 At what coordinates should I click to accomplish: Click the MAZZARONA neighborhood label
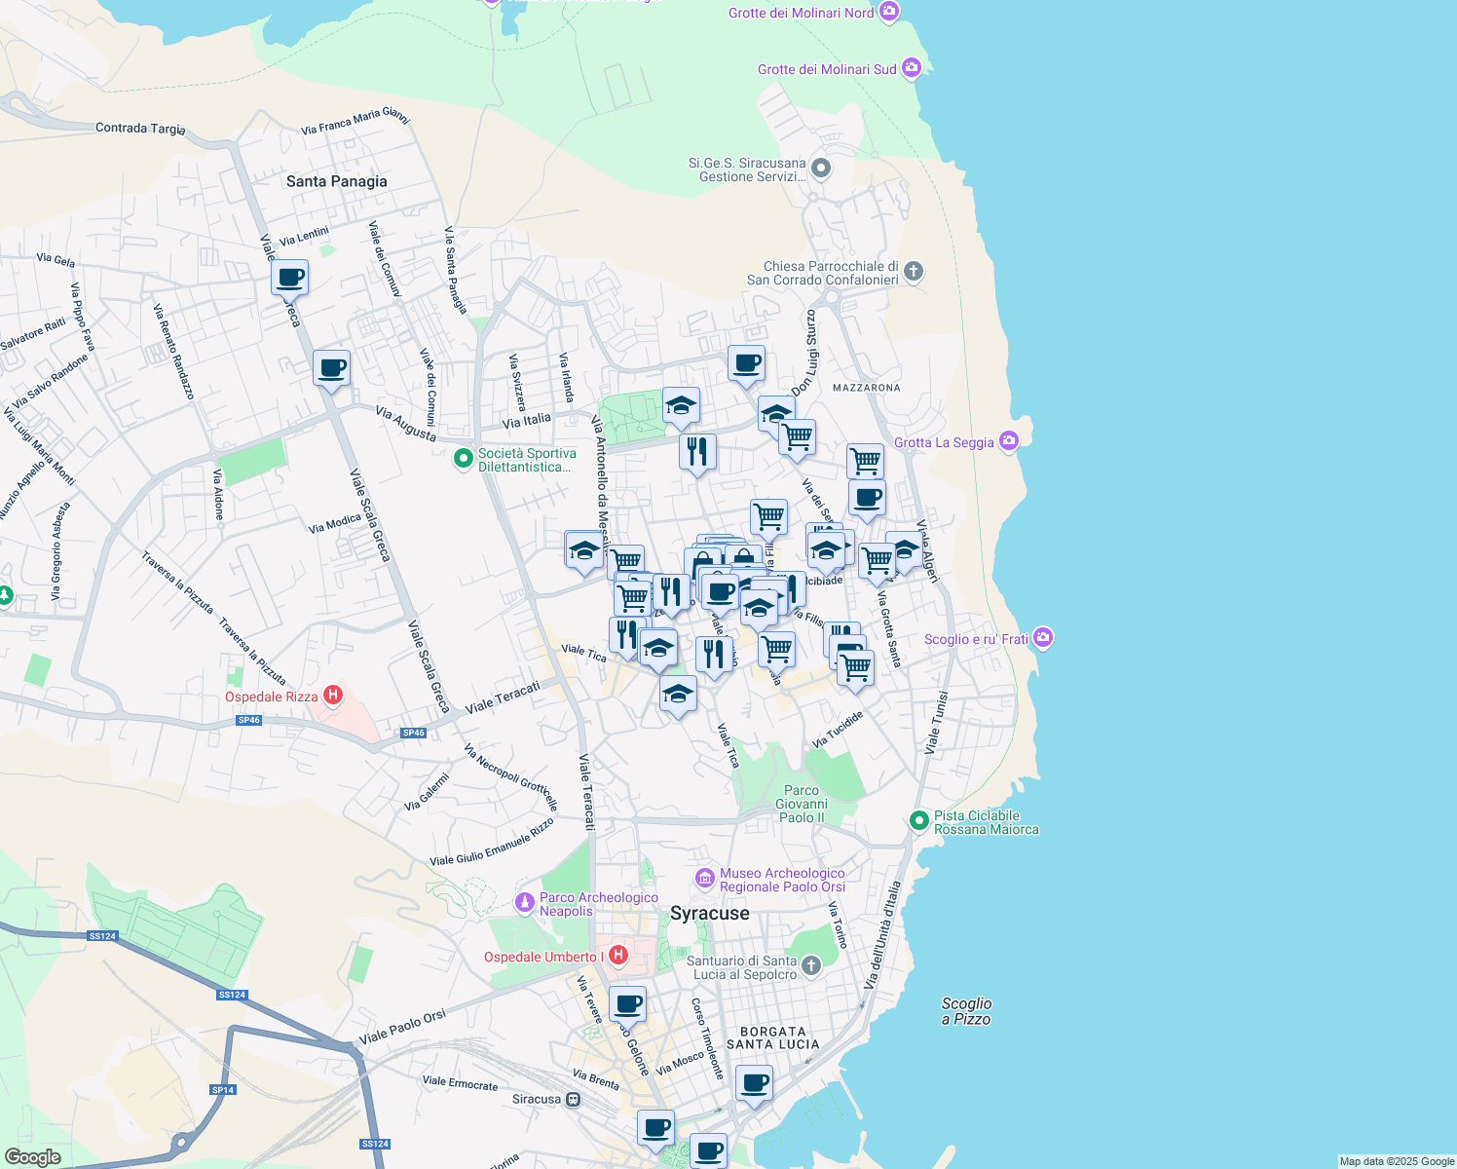(867, 388)
